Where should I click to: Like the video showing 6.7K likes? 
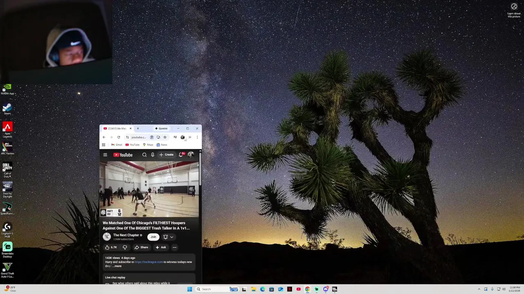111,247
